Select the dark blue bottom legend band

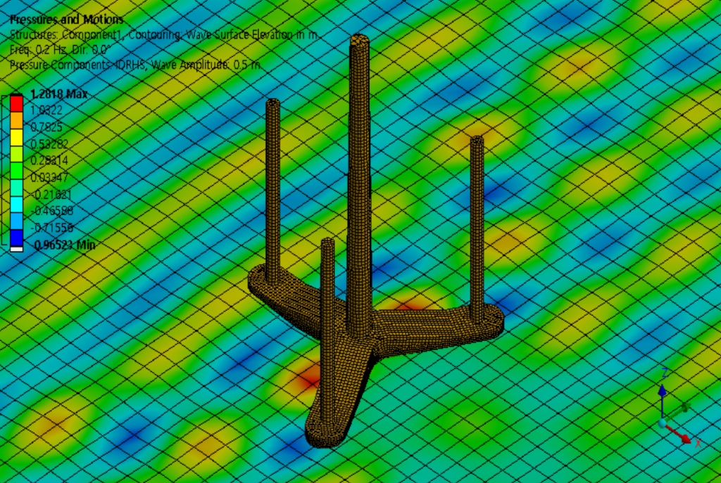[16, 237]
